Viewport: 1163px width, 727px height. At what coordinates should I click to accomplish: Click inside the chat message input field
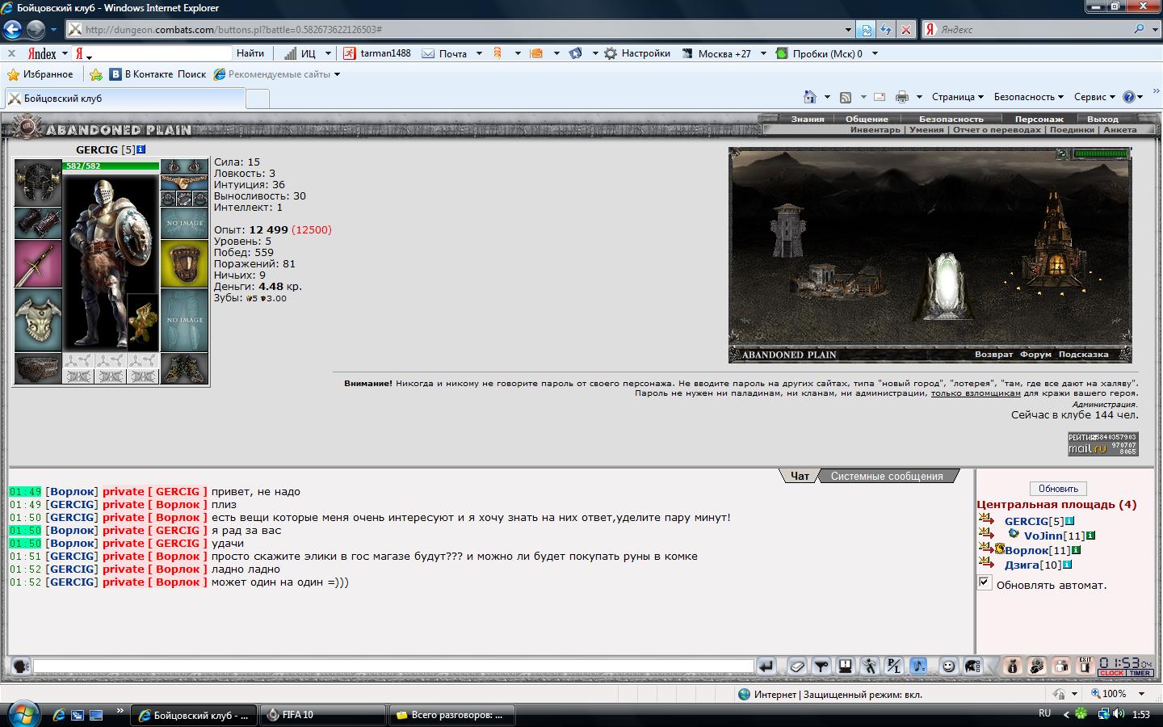(393, 666)
